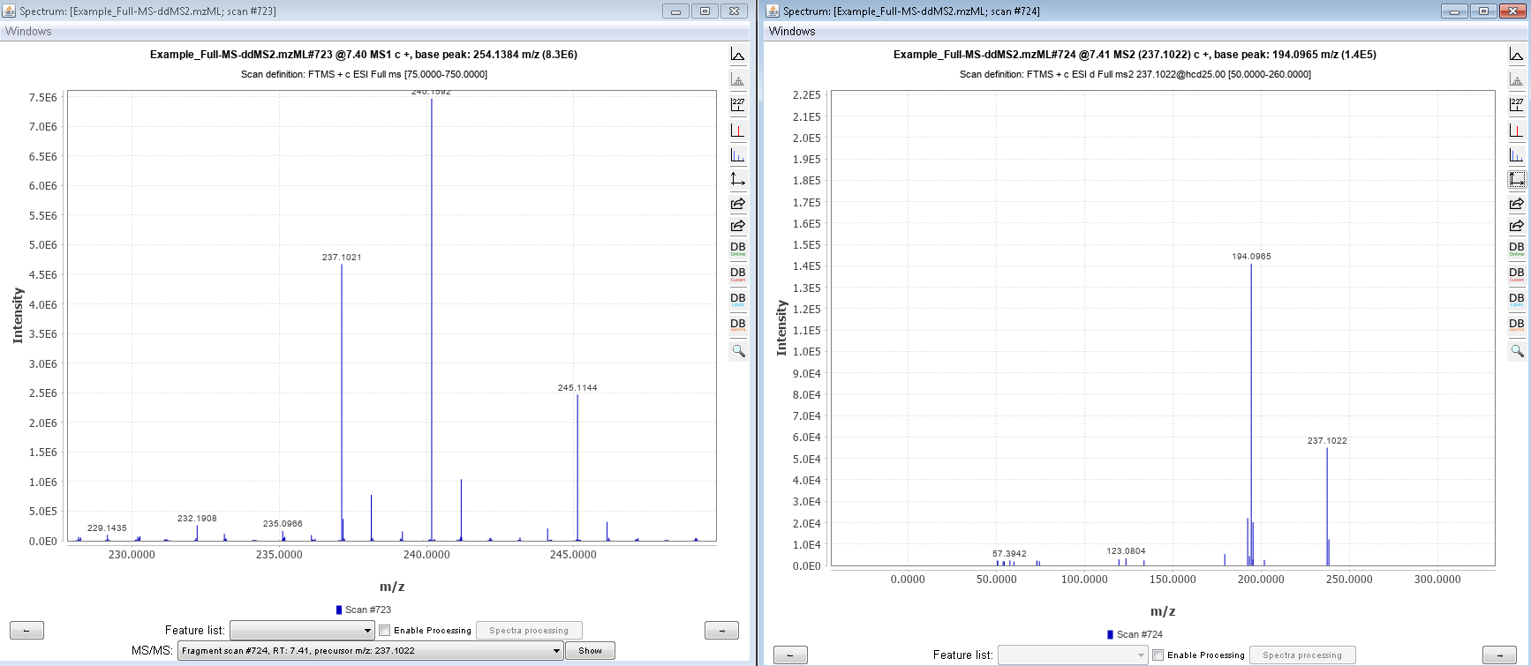The height and width of the screenshot is (666, 1531).
Task: Toggle peak value labels icon in left spectrum
Action: click(x=737, y=105)
